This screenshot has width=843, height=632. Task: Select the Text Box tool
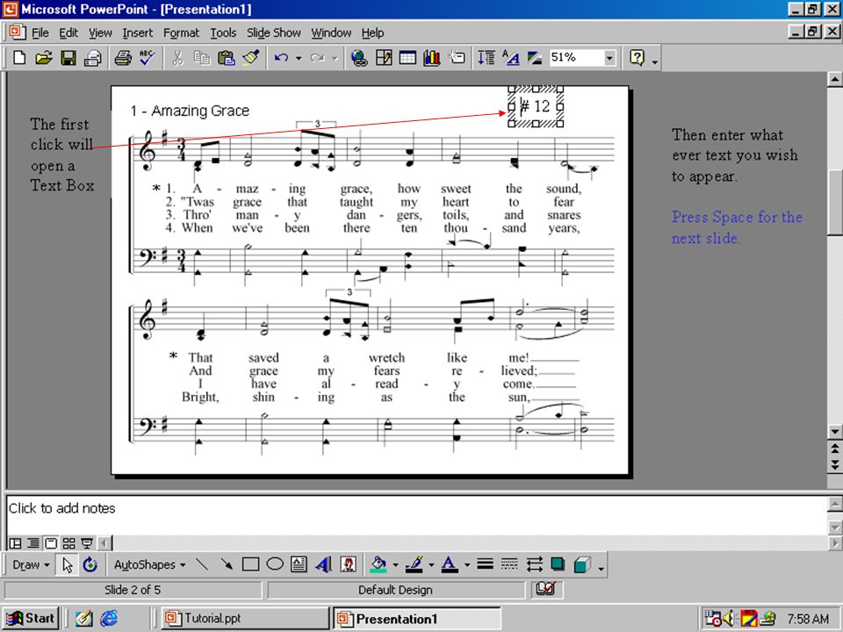pyautogui.click(x=299, y=564)
